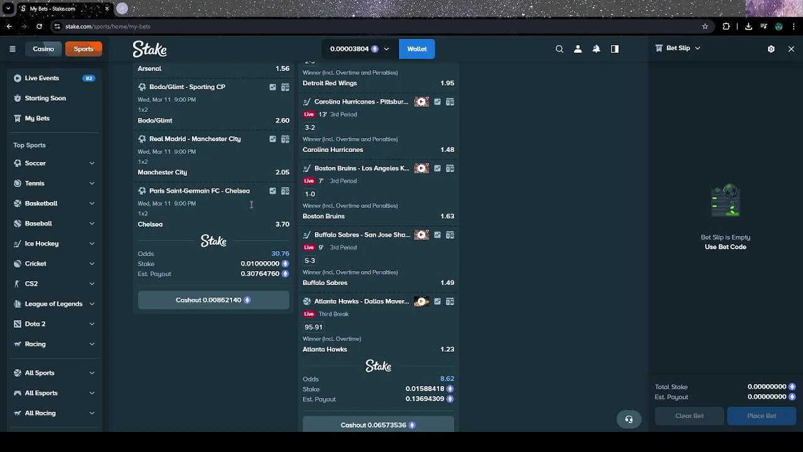Open Real Madrid - Manchester City match
Image resolution: width=803 pixels, height=452 pixels.
tap(194, 139)
